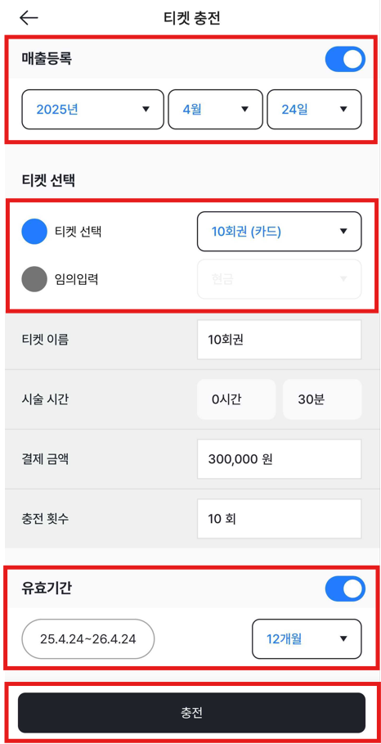This screenshot has height=744, width=381.
Task: Select the 티켓 선택 radio button
Action: pyautogui.click(x=34, y=232)
